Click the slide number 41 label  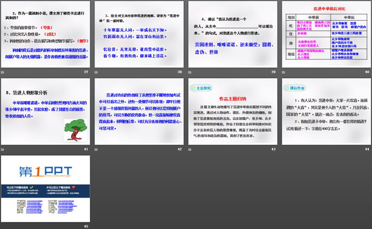point(86,149)
